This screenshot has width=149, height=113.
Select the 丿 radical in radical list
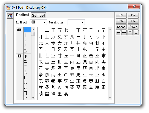(25, 46)
